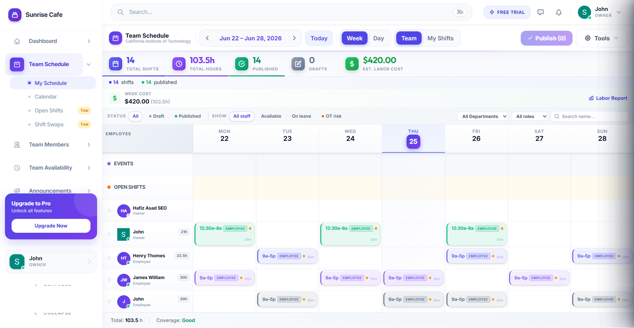Open John's Monday 12:30a–8a shift
This screenshot has width=634, height=328.
coord(225,234)
